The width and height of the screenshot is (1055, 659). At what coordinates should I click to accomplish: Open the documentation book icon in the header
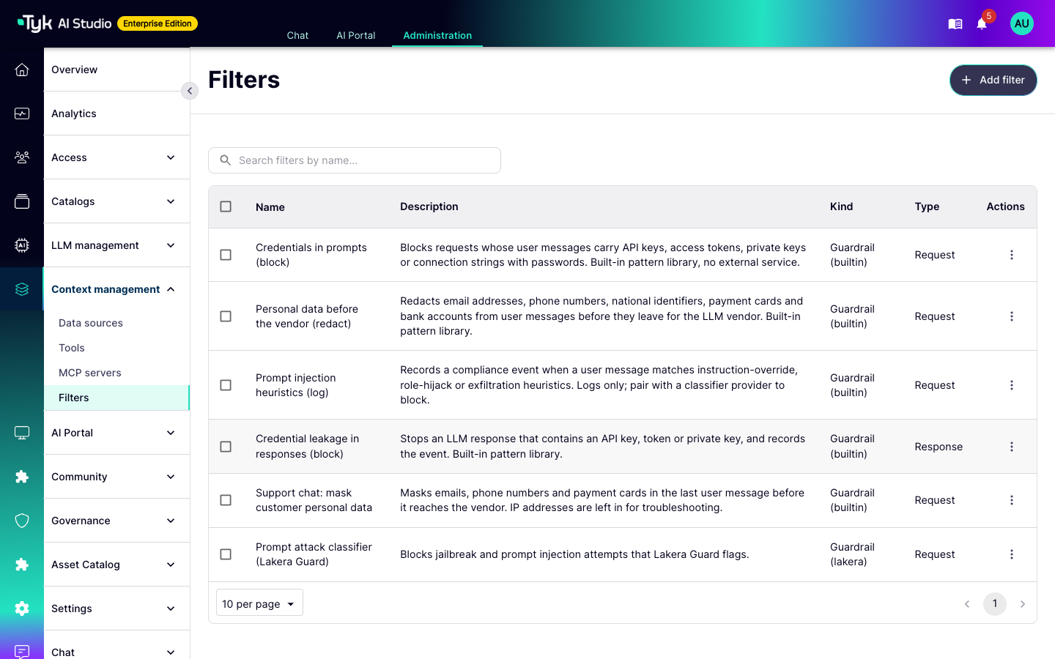click(x=955, y=24)
